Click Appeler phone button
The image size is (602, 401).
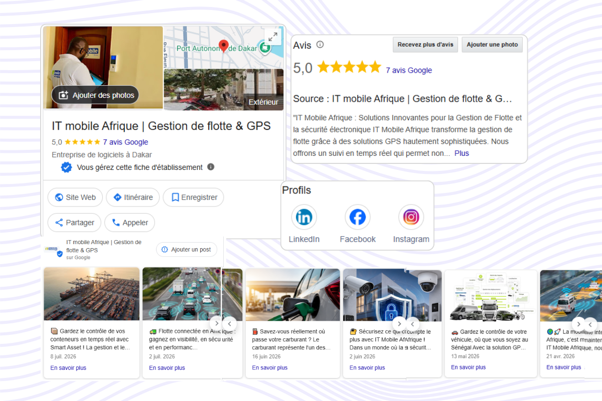point(130,223)
